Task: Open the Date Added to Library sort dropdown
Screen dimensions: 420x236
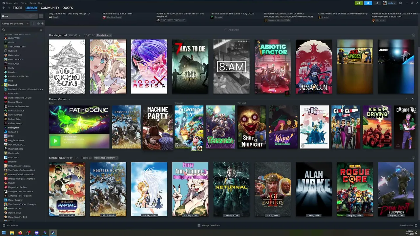Action: click(106, 158)
